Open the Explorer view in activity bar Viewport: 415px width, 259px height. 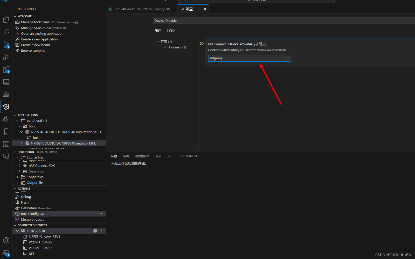(6, 20)
